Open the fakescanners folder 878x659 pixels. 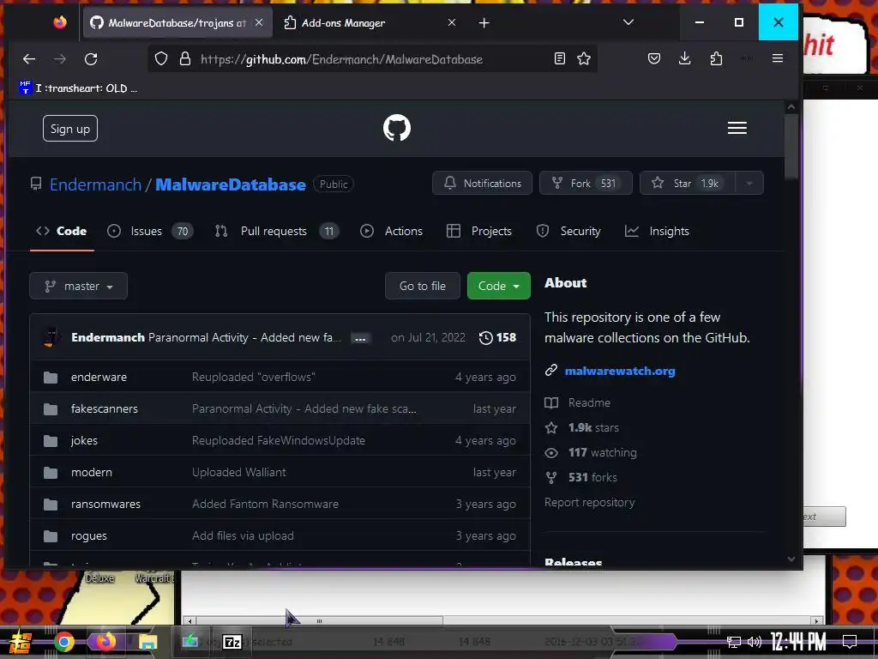[x=104, y=409]
